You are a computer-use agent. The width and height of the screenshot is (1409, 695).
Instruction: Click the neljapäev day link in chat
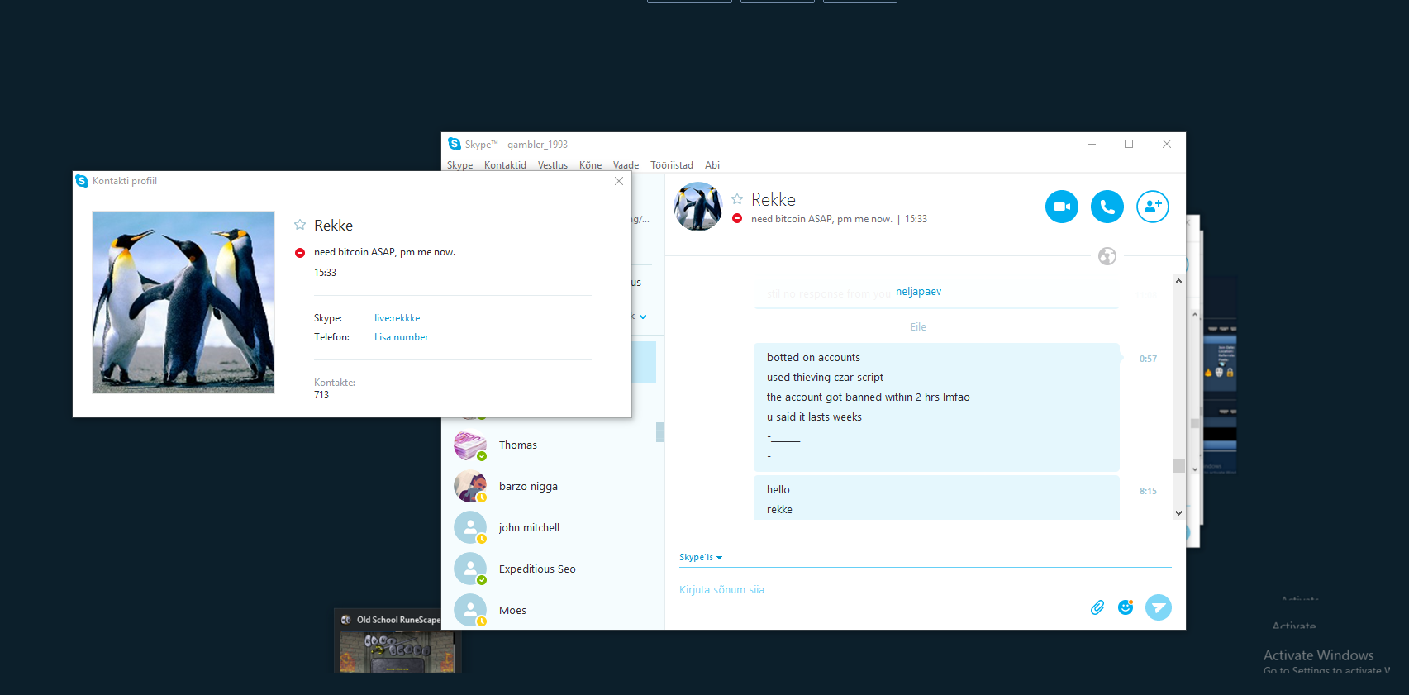tap(918, 292)
